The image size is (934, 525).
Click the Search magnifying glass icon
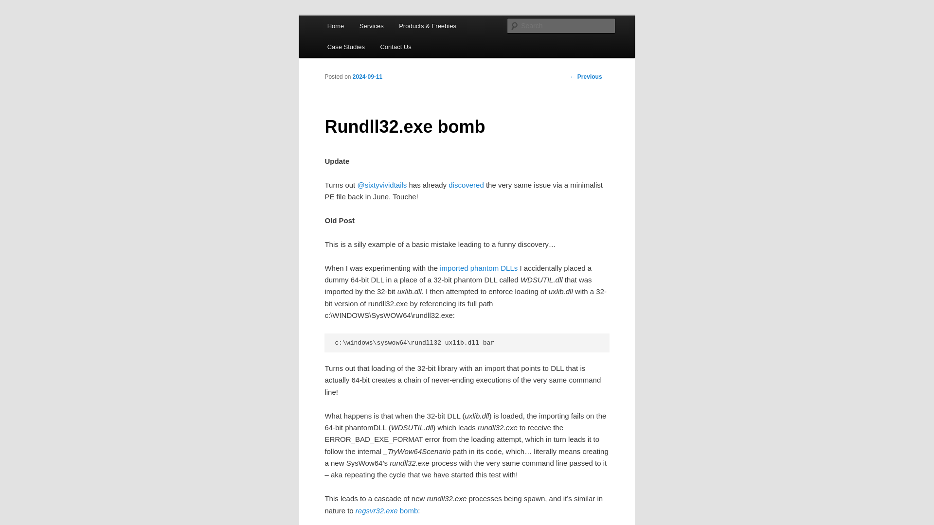[514, 26]
